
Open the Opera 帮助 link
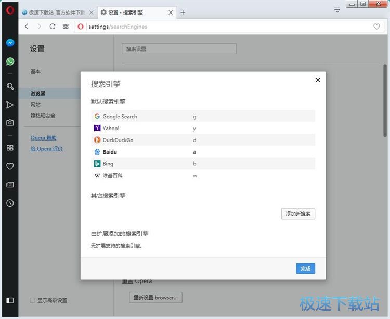coord(43,137)
